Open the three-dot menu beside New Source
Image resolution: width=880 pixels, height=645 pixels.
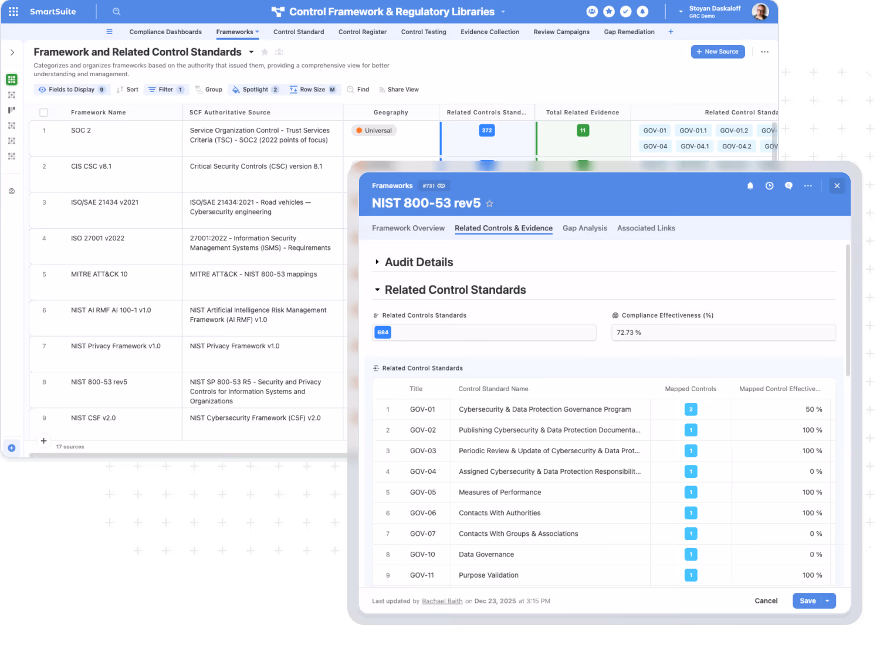click(x=764, y=52)
